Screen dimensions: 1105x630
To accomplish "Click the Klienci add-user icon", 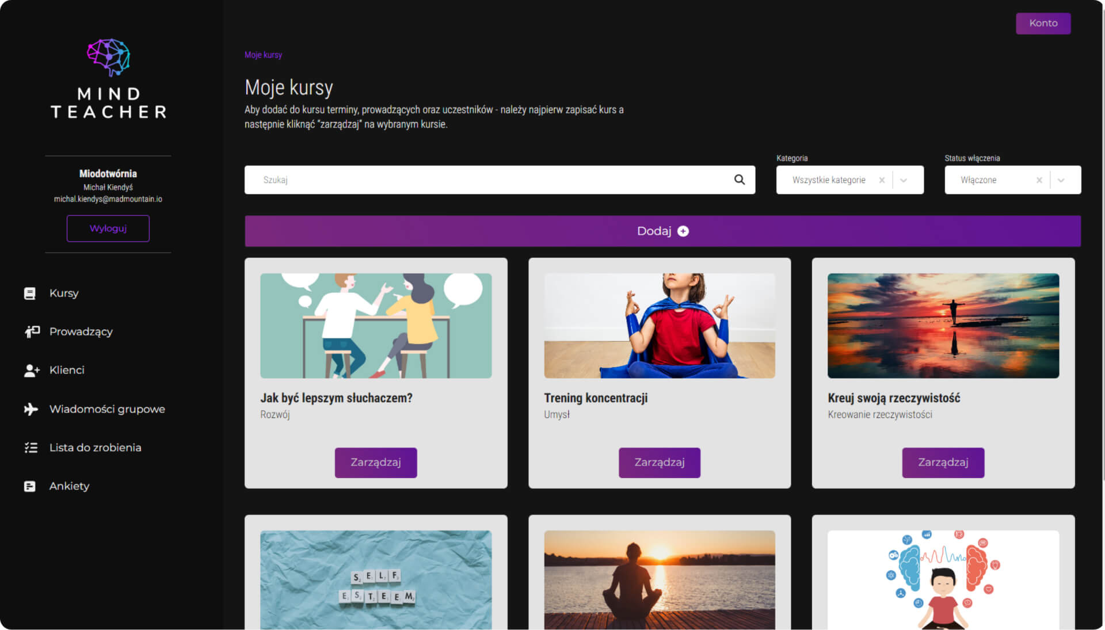I will [32, 371].
